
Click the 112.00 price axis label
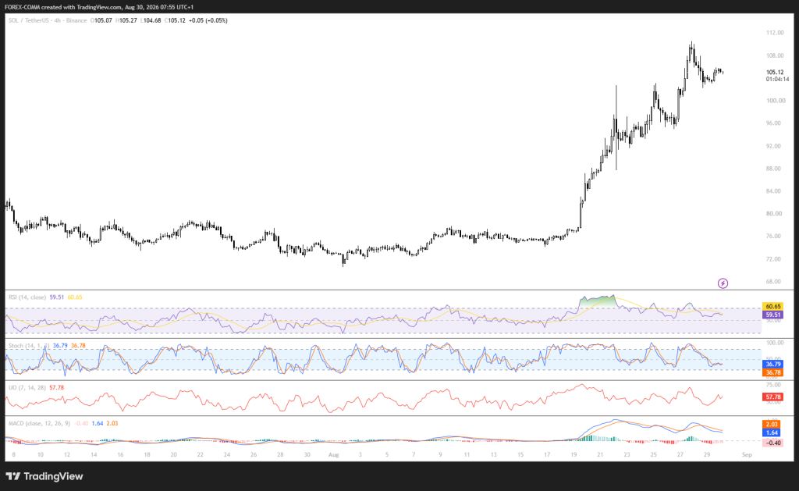[775, 33]
